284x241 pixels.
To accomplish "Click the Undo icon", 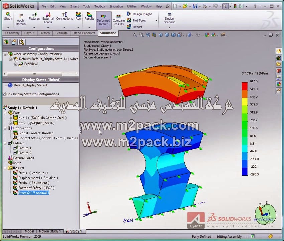I will [x=215, y=6].
